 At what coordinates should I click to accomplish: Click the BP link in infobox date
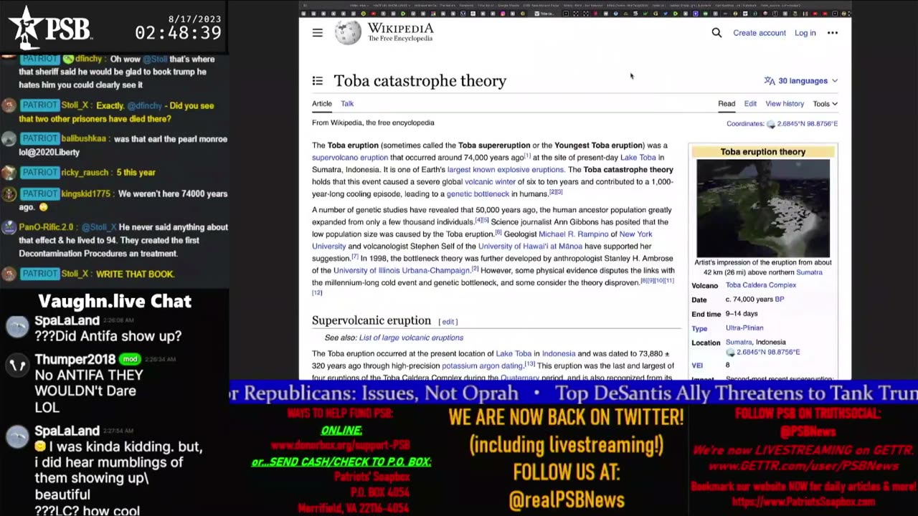pos(780,300)
